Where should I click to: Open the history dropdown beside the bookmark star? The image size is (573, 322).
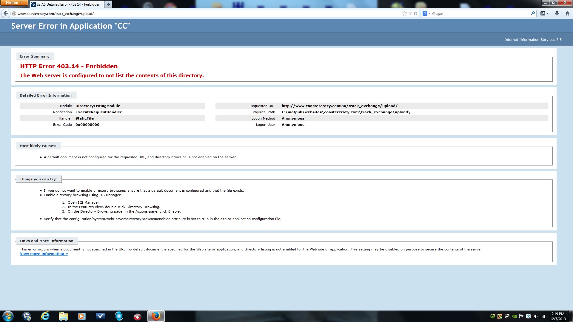(x=410, y=13)
